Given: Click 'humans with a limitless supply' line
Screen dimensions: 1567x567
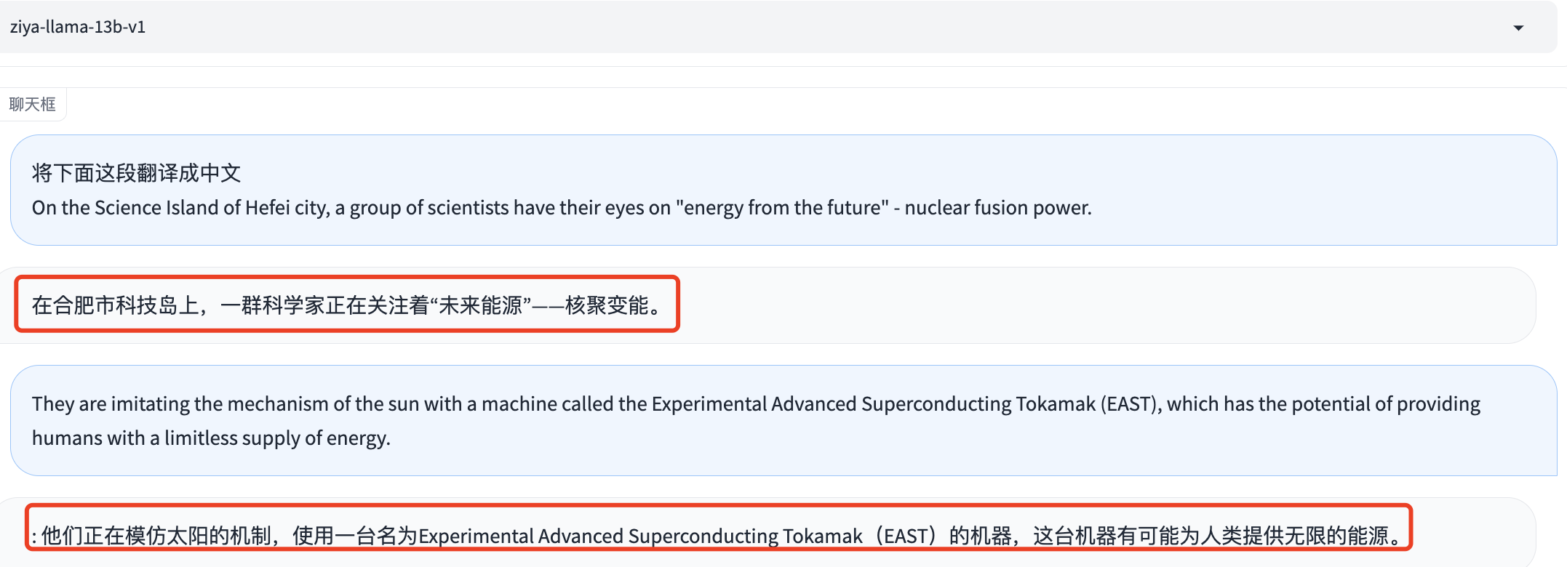Looking at the screenshot, I should [212, 438].
